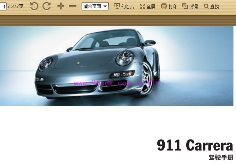The image size is (236, 164).
Task: Print document with 打印 button
Action: click(x=169, y=6)
